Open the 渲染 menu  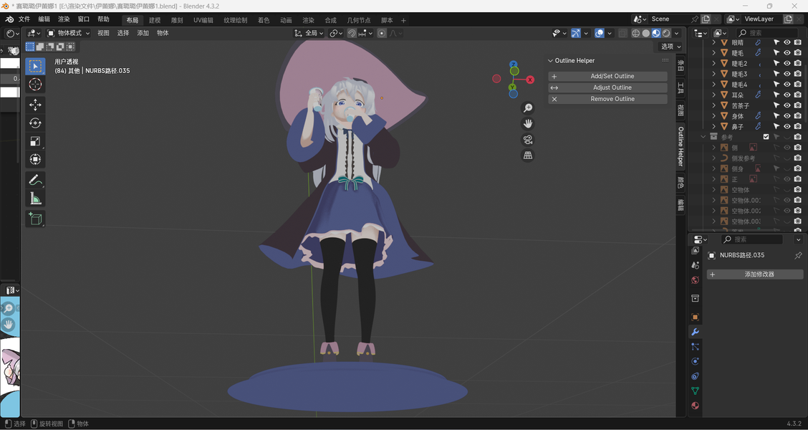[64, 19]
